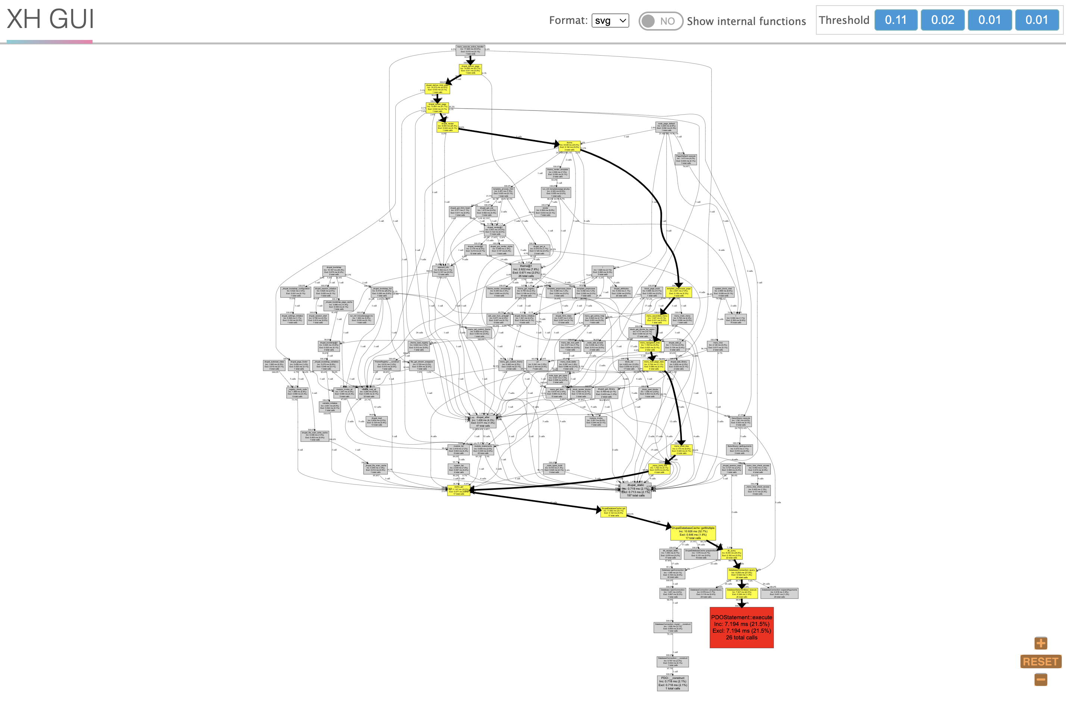The image size is (1066, 701).
Task: Select the red PDOStatement::execute node
Action: [x=741, y=627]
